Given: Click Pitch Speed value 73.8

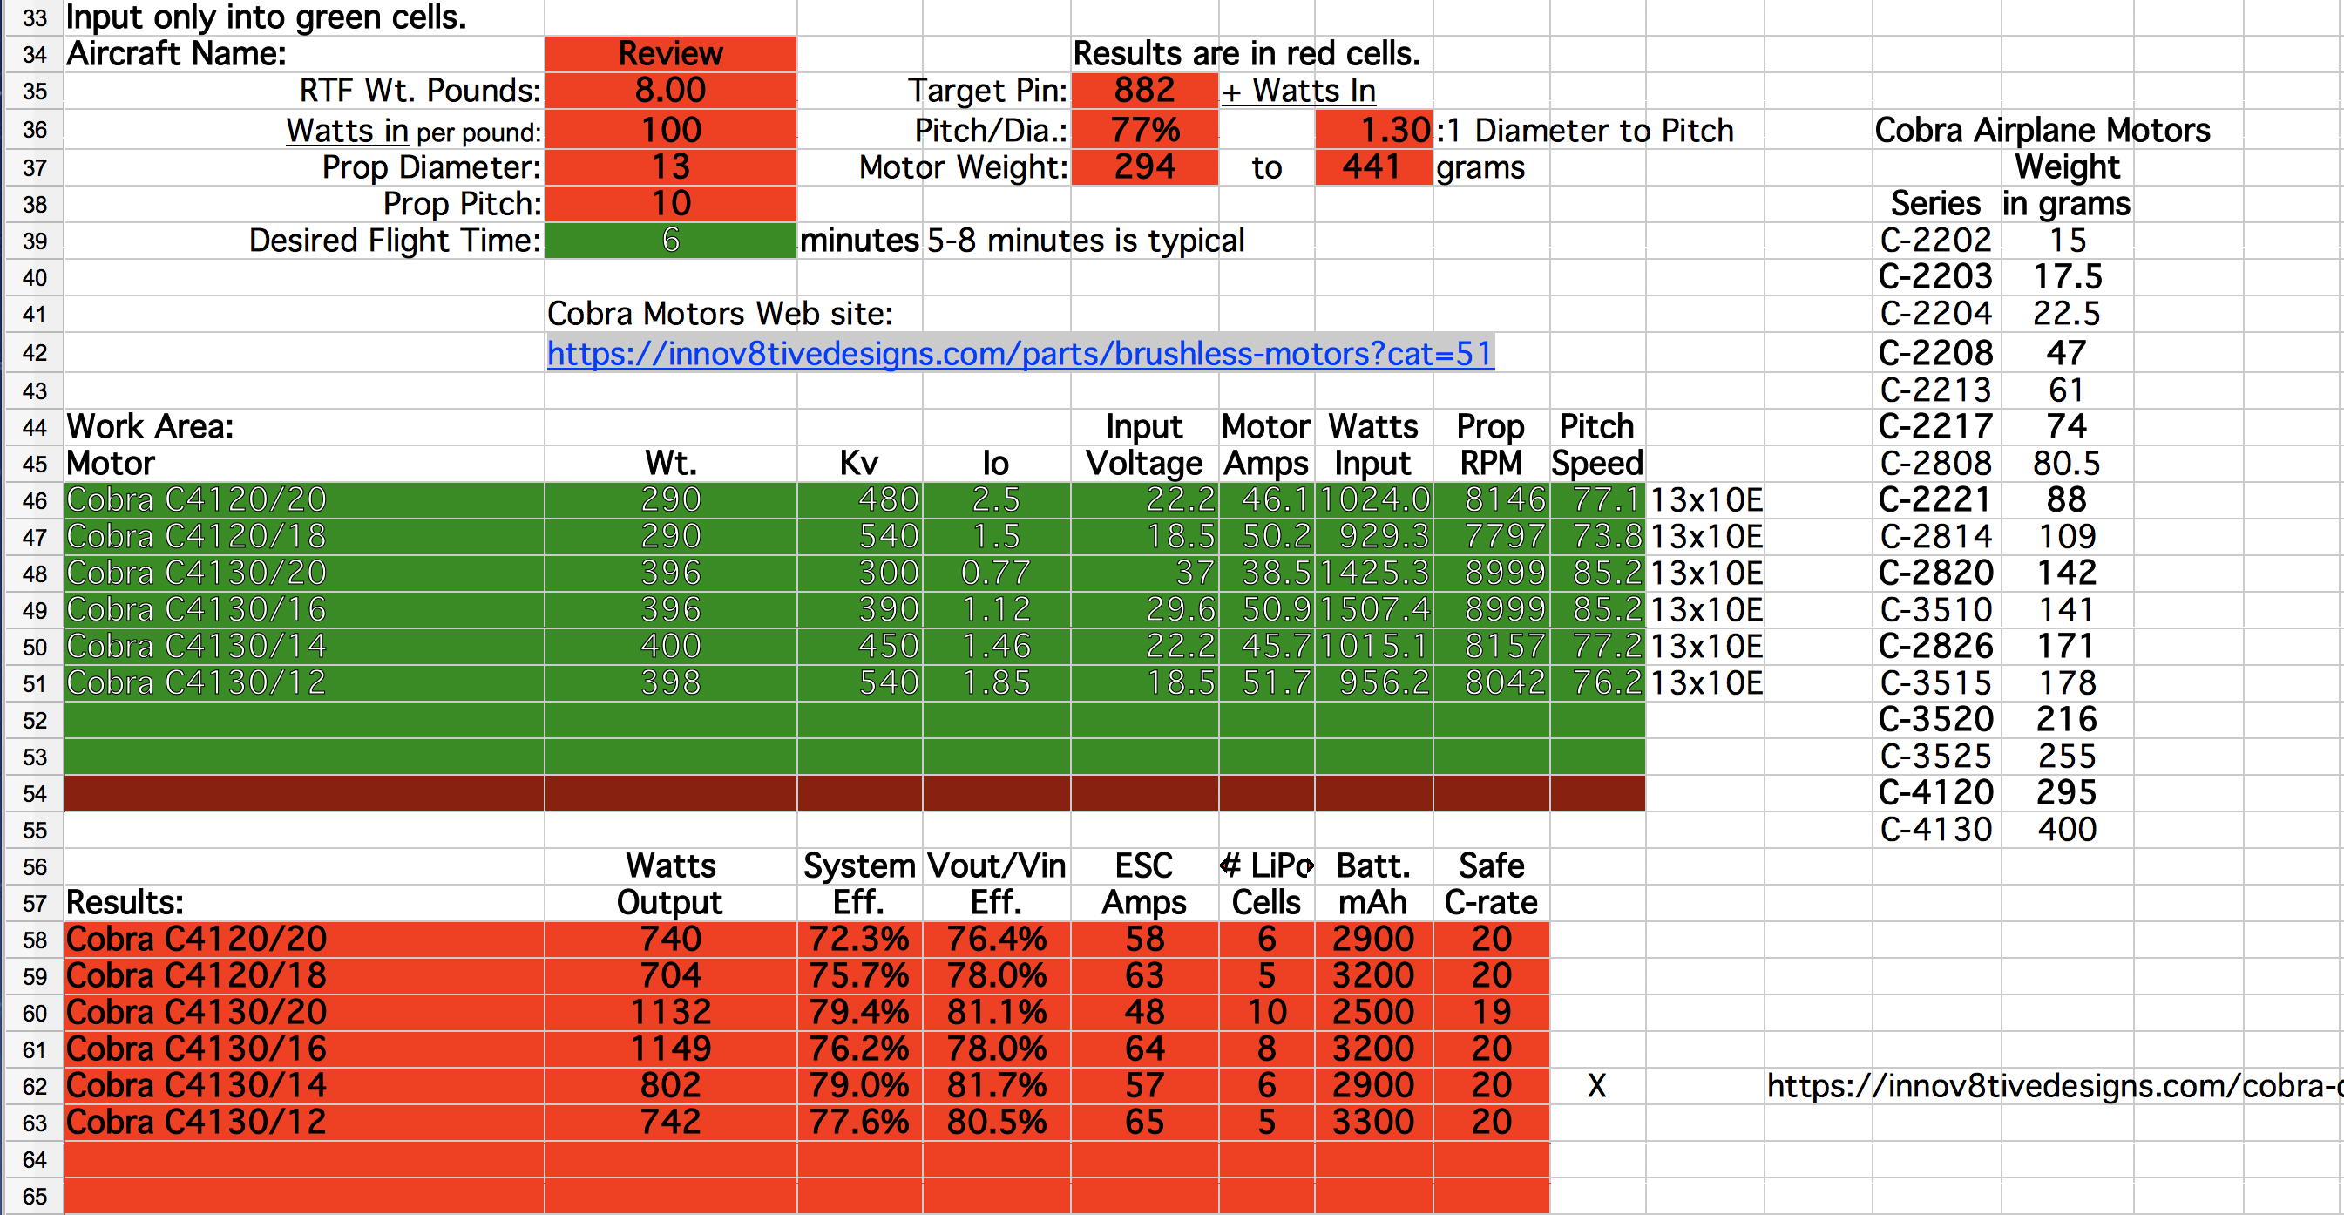Looking at the screenshot, I should click(1598, 536).
